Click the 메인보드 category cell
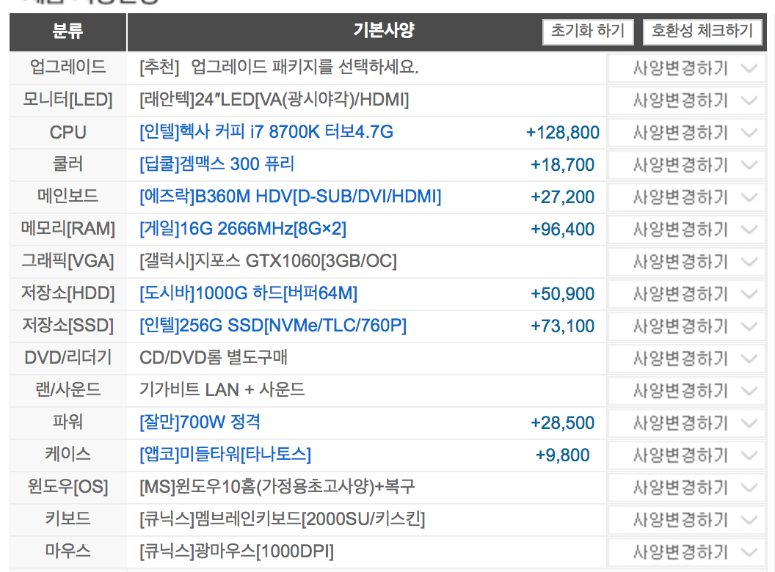The height and width of the screenshot is (572, 775). (x=68, y=197)
